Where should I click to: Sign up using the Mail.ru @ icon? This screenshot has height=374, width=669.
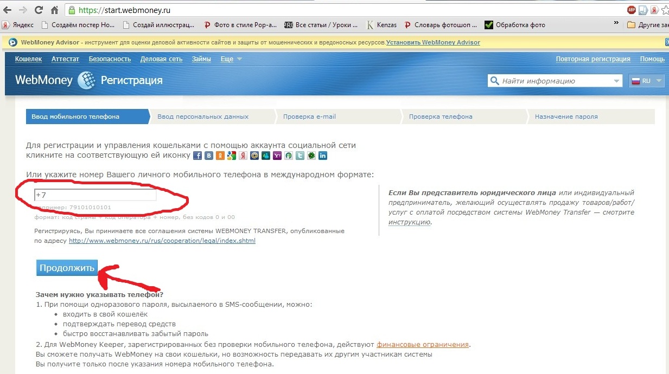coord(254,156)
